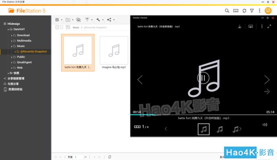Toggle the playlist repeat mode icon
The image size is (277, 160).
(267, 91)
